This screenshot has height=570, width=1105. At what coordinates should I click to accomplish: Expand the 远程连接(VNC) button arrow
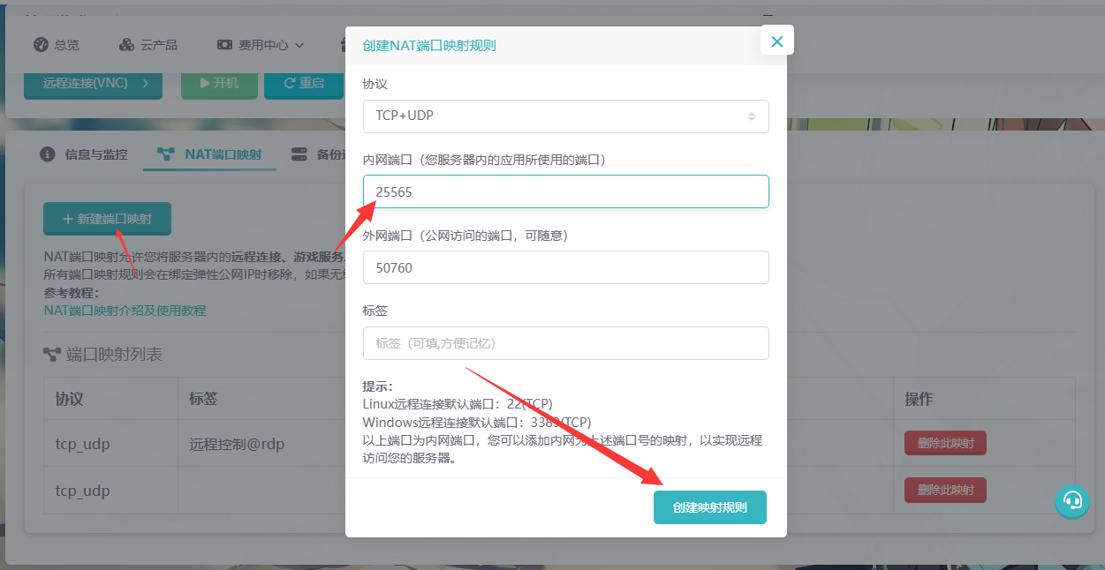pos(146,83)
